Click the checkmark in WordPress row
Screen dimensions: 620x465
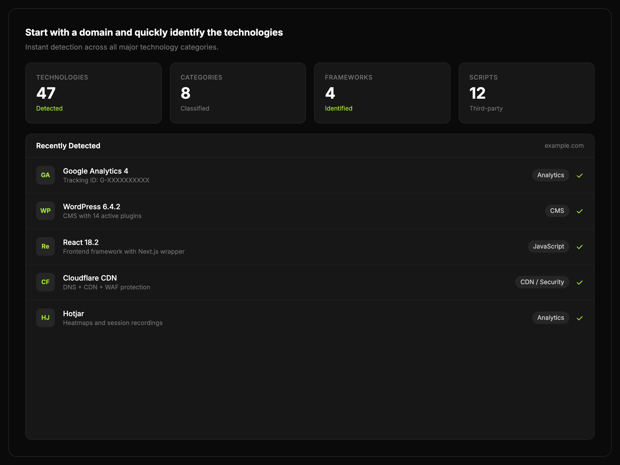(580, 211)
